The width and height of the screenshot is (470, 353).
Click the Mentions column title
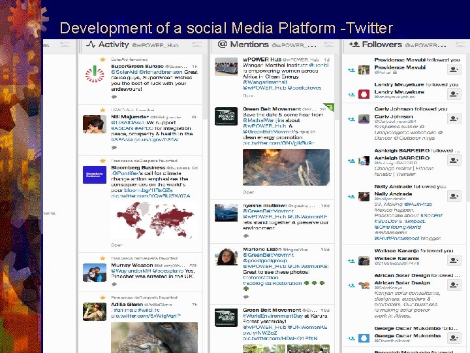pos(249,44)
